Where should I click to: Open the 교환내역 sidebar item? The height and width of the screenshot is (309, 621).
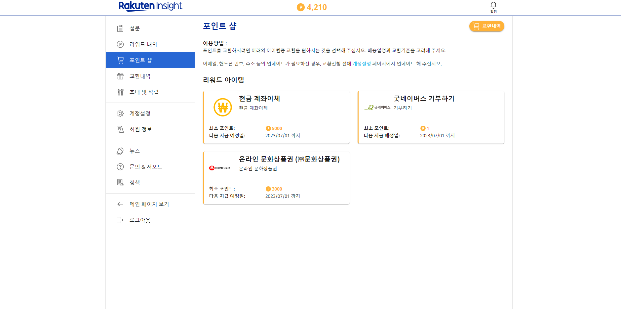pyautogui.click(x=150, y=76)
